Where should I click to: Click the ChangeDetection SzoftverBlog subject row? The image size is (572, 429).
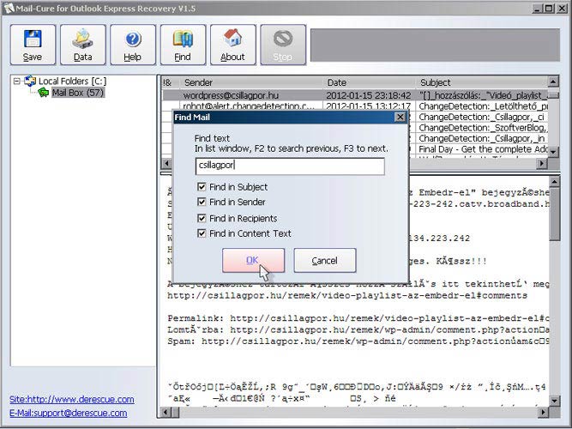tap(483, 128)
